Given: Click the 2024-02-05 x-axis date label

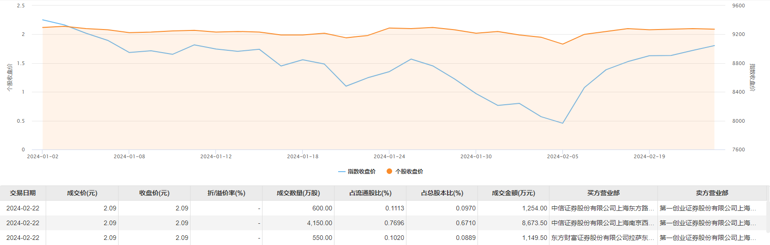Looking at the screenshot, I should [x=562, y=156].
